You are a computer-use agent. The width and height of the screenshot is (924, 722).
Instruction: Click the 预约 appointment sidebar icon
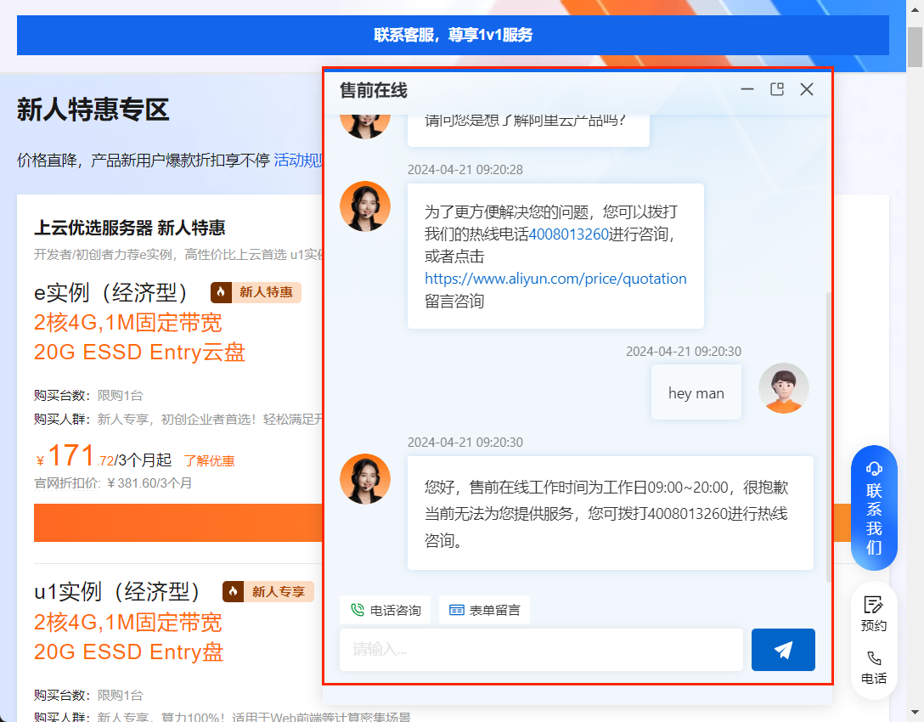pyautogui.click(x=874, y=613)
